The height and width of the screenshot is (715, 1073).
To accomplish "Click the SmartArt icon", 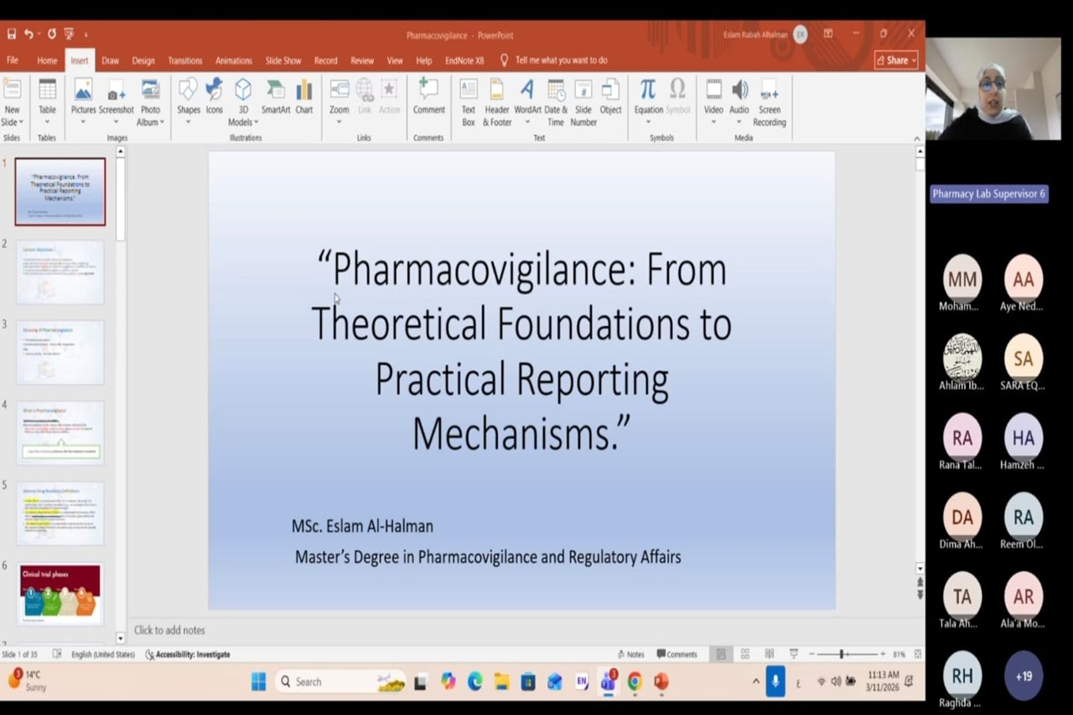I will [275, 97].
